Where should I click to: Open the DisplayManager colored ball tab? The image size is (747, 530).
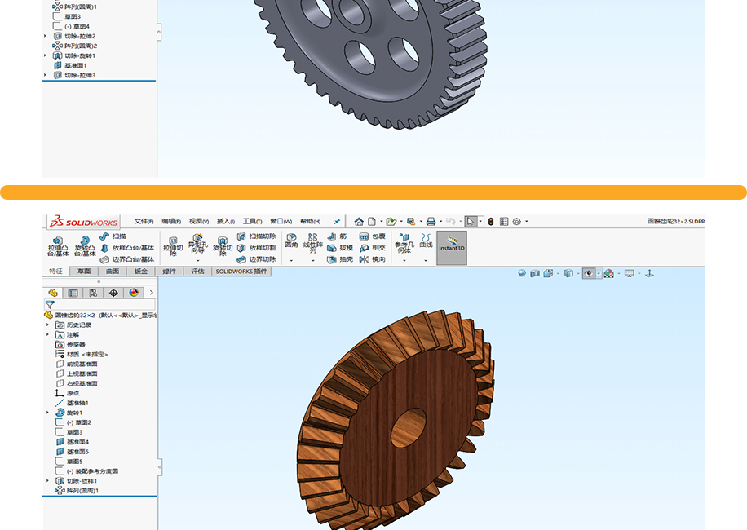(x=134, y=293)
